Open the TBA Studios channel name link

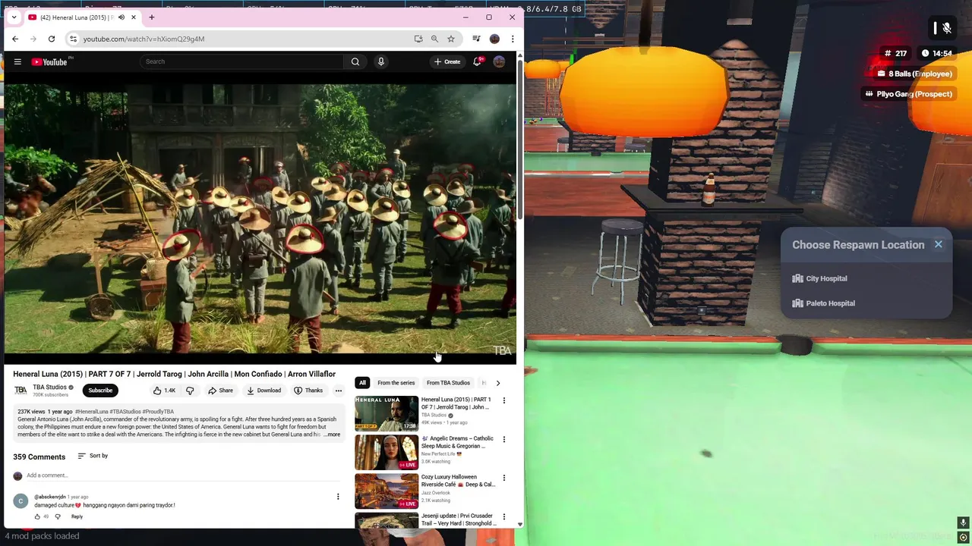tap(49, 388)
